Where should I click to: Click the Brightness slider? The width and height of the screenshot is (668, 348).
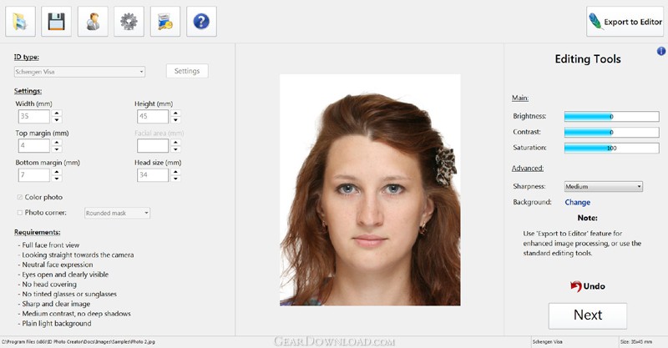[611, 117]
